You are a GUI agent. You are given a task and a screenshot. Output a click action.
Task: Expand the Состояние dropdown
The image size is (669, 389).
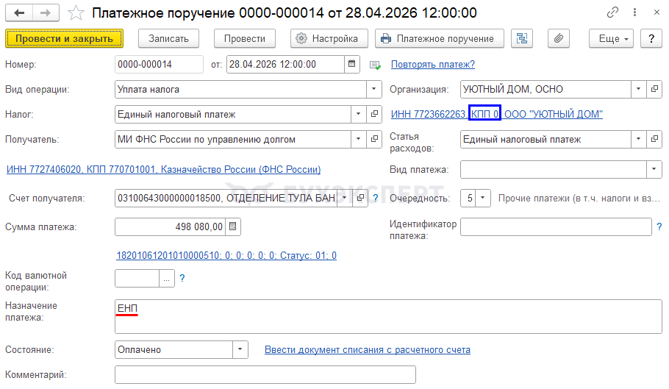240,350
